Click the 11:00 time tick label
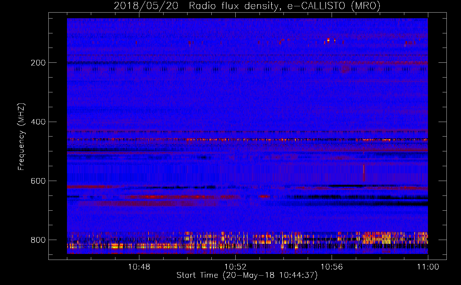The width and height of the screenshot is (461, 285). (x=428, y=267)
